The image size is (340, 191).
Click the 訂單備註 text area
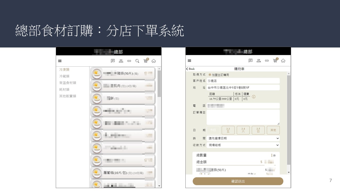243,117
